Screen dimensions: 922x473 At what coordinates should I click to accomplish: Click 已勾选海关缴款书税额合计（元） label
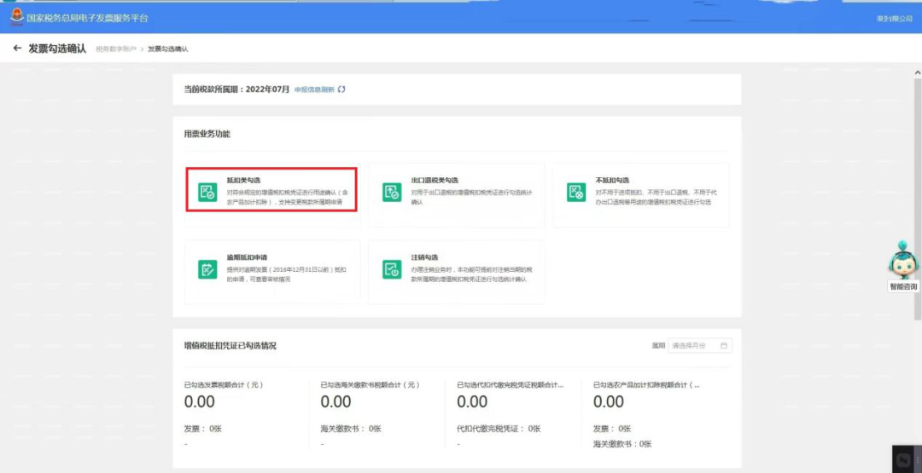point(370,385)
